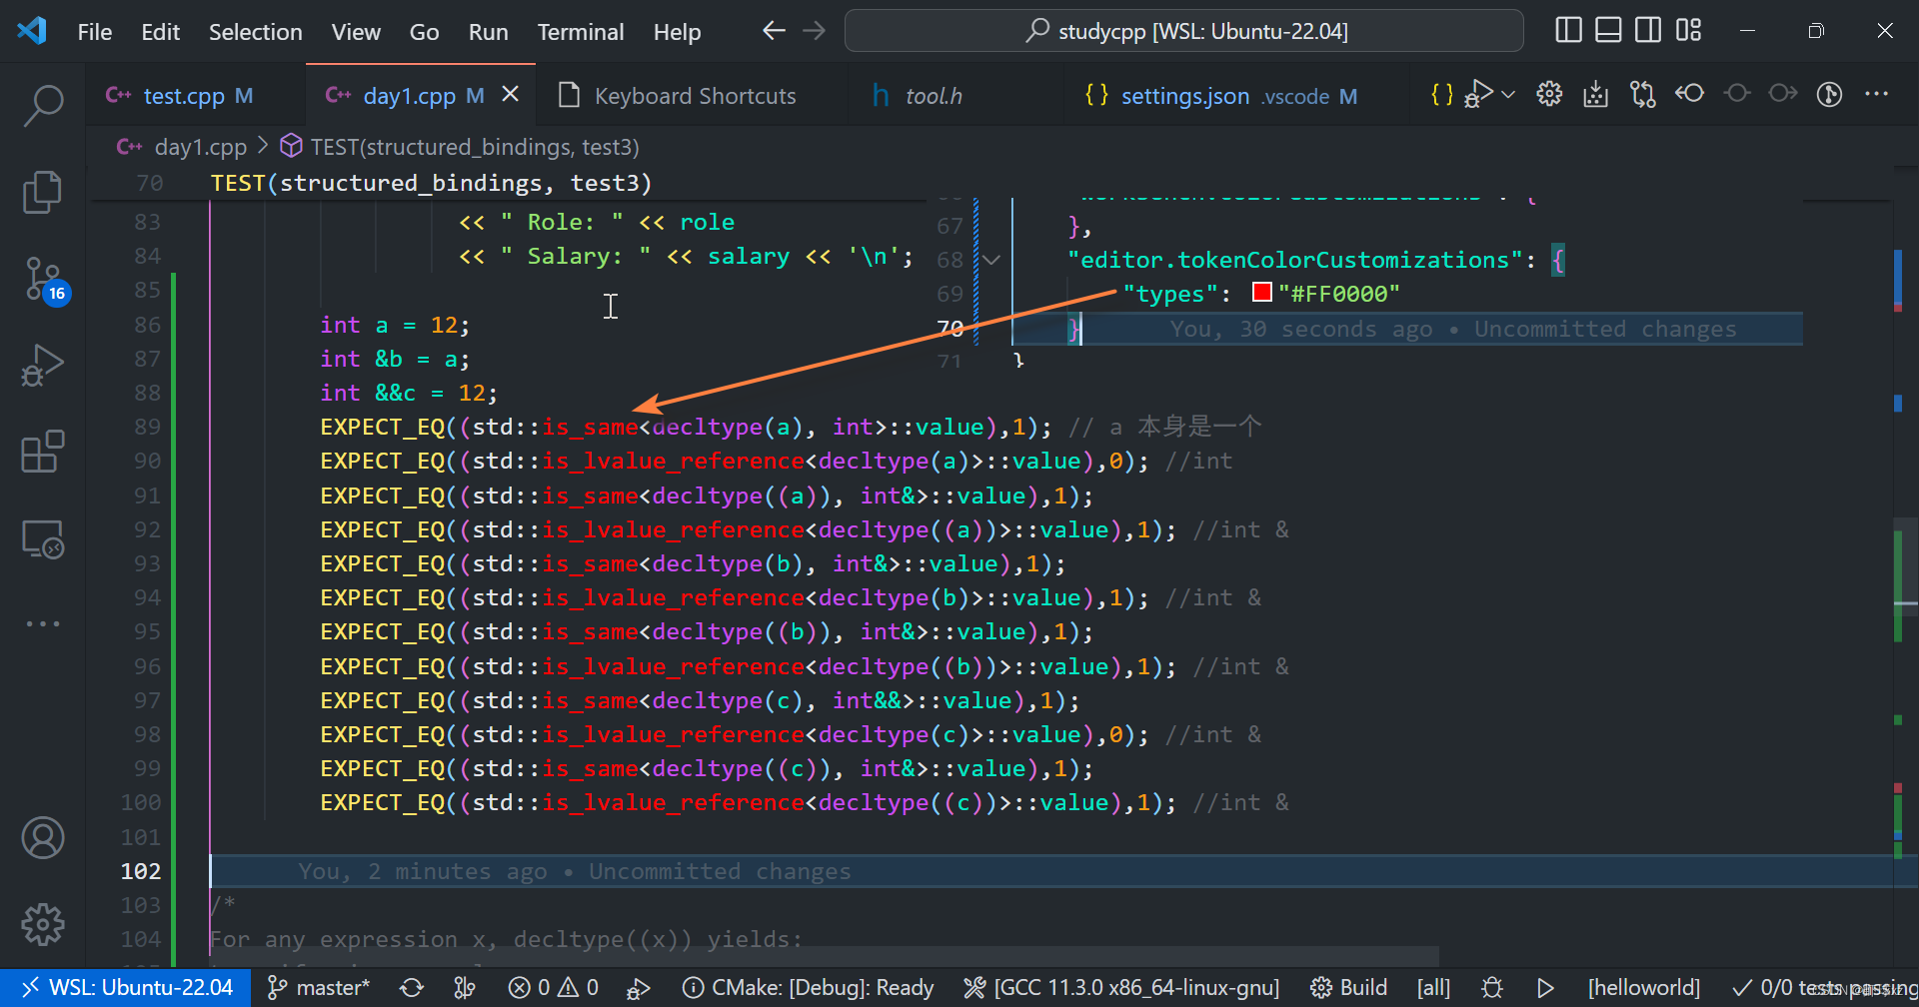
Task: Open the Terminal menu
Action: tap(581, 32)
